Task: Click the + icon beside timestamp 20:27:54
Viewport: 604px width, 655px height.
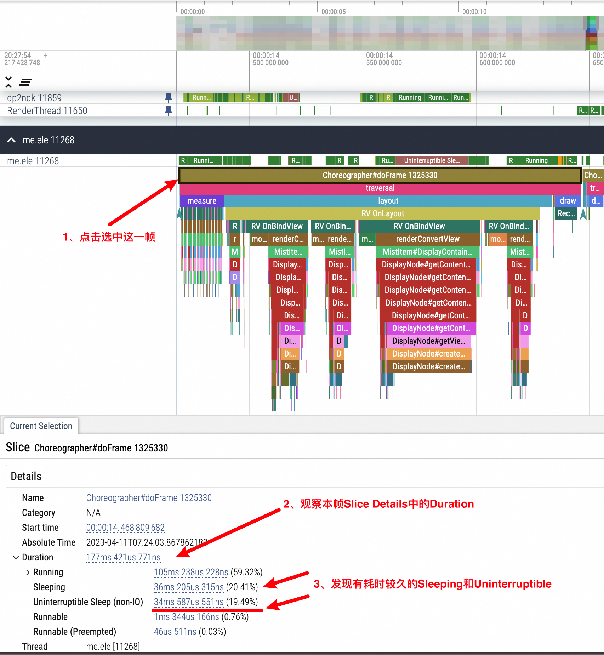Action: 45,56
